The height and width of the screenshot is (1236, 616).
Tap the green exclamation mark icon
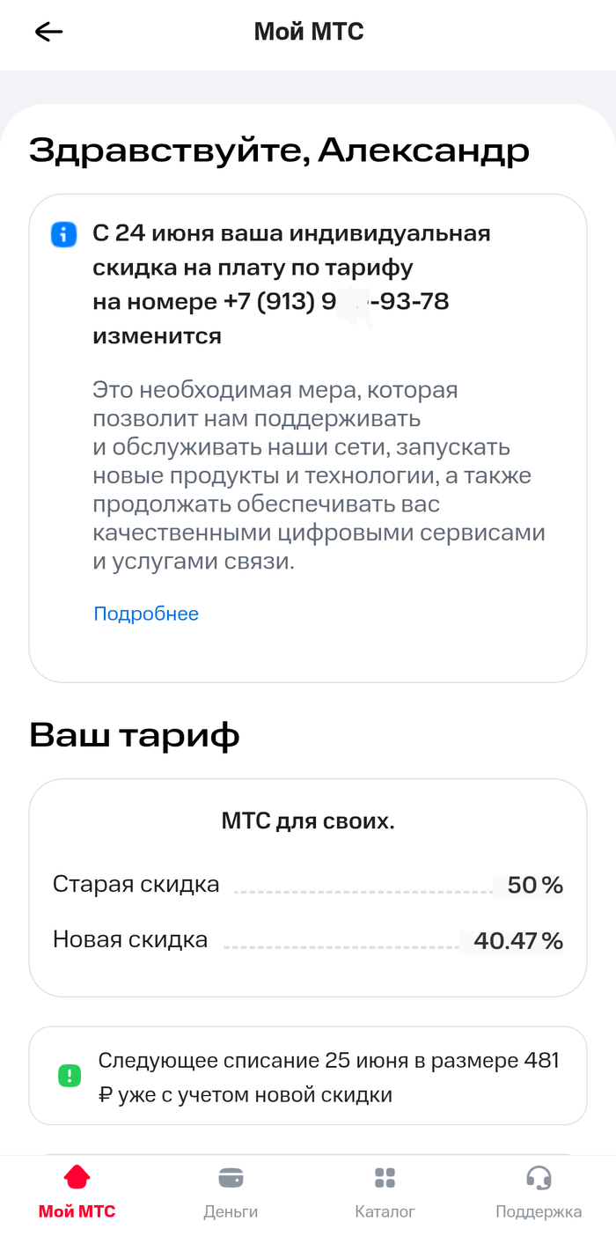(69, 1075)
